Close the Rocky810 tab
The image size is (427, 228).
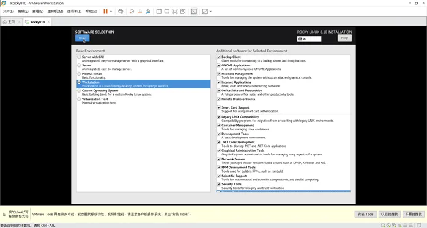pyautogui.click(x=48, y=22)
